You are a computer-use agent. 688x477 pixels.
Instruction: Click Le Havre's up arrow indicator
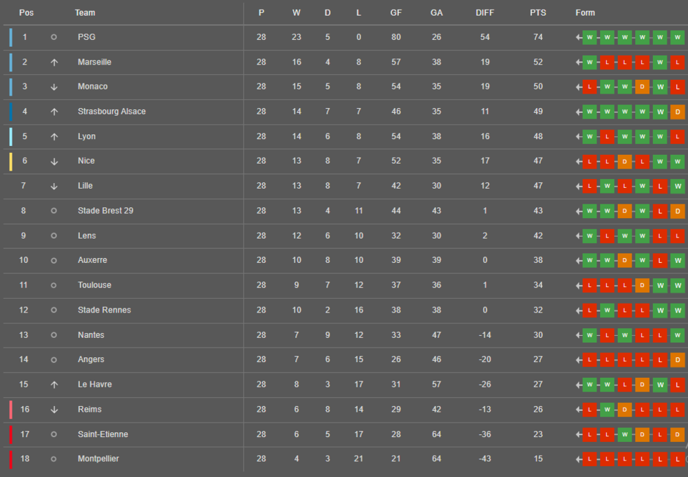54,385
